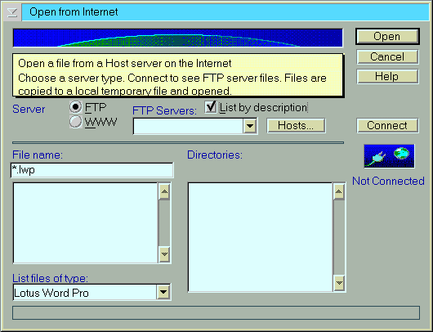This screenshot has width=433, height=332.
Task: Select the WWW server radio button
Action: (x=76, y=122)
